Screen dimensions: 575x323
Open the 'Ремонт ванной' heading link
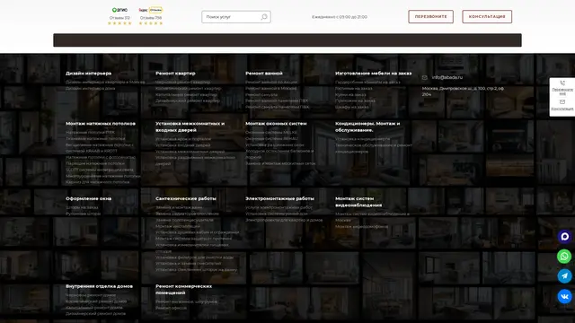click(x=264, y=74)
